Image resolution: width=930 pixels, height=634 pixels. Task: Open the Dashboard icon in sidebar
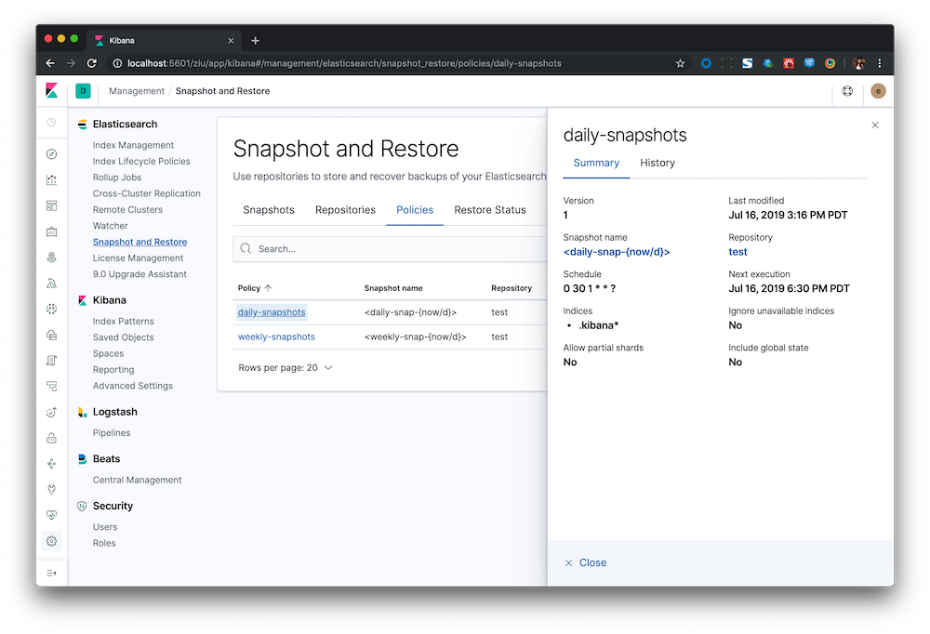pyautogui.click(x=51, y=205)
